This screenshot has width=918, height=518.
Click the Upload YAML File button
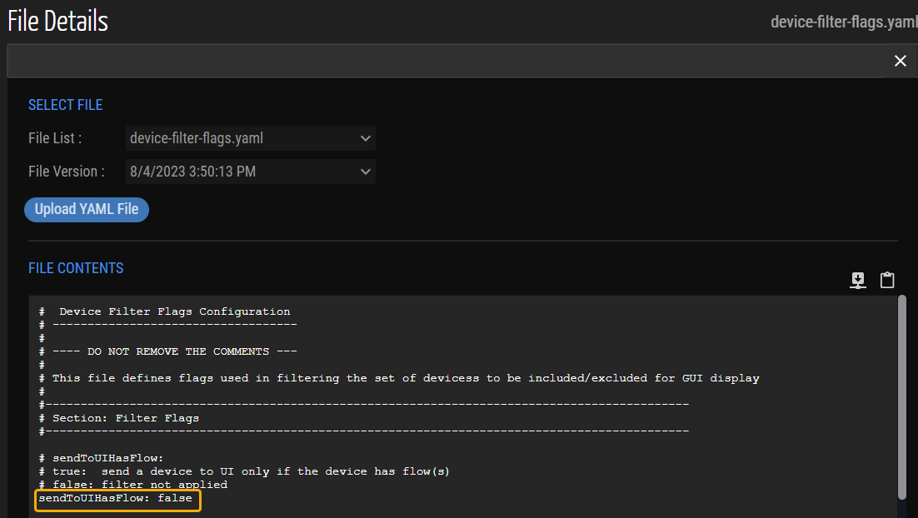tap(87, 210)
